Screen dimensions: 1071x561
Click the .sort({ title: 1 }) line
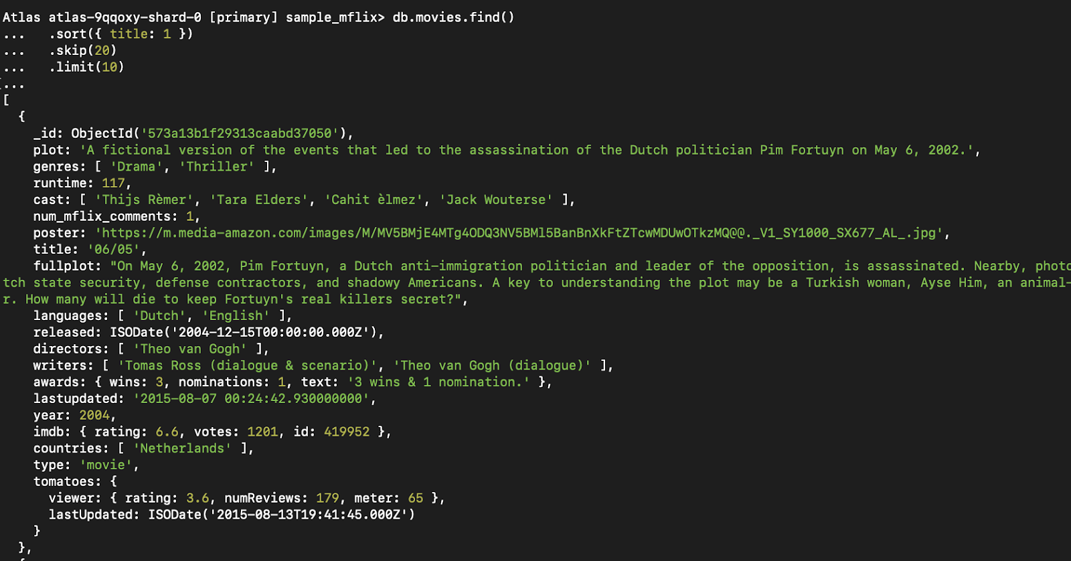pos(120,34)
